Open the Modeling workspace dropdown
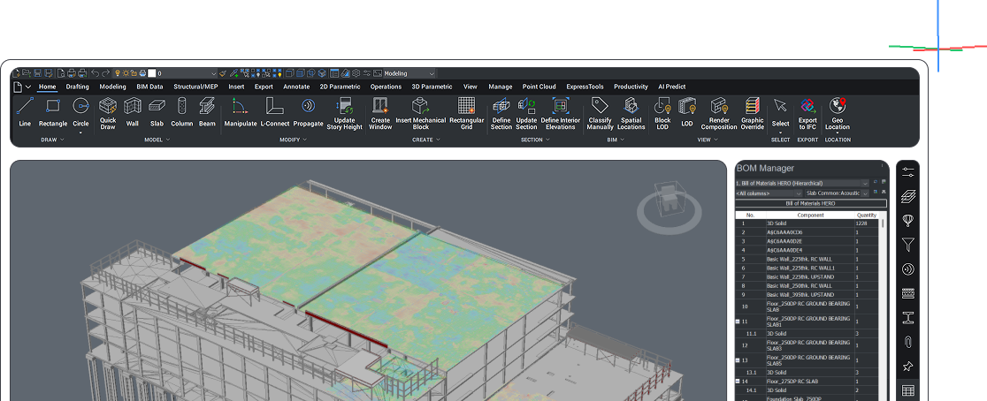This screenshot has height=401, width=987. 409,73
